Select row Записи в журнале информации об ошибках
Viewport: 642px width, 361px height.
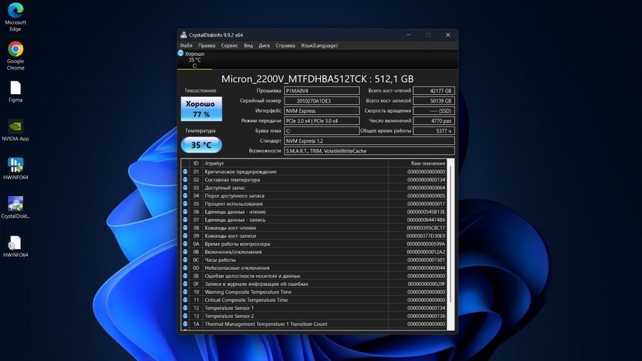click(314, 283)
